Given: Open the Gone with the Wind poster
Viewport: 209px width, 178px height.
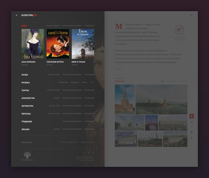Looking at the screenshot, I should 58,44.
